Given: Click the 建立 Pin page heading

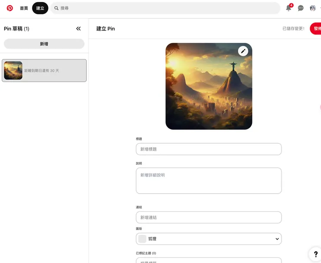Looking at the screenshot, I should 106,29.
